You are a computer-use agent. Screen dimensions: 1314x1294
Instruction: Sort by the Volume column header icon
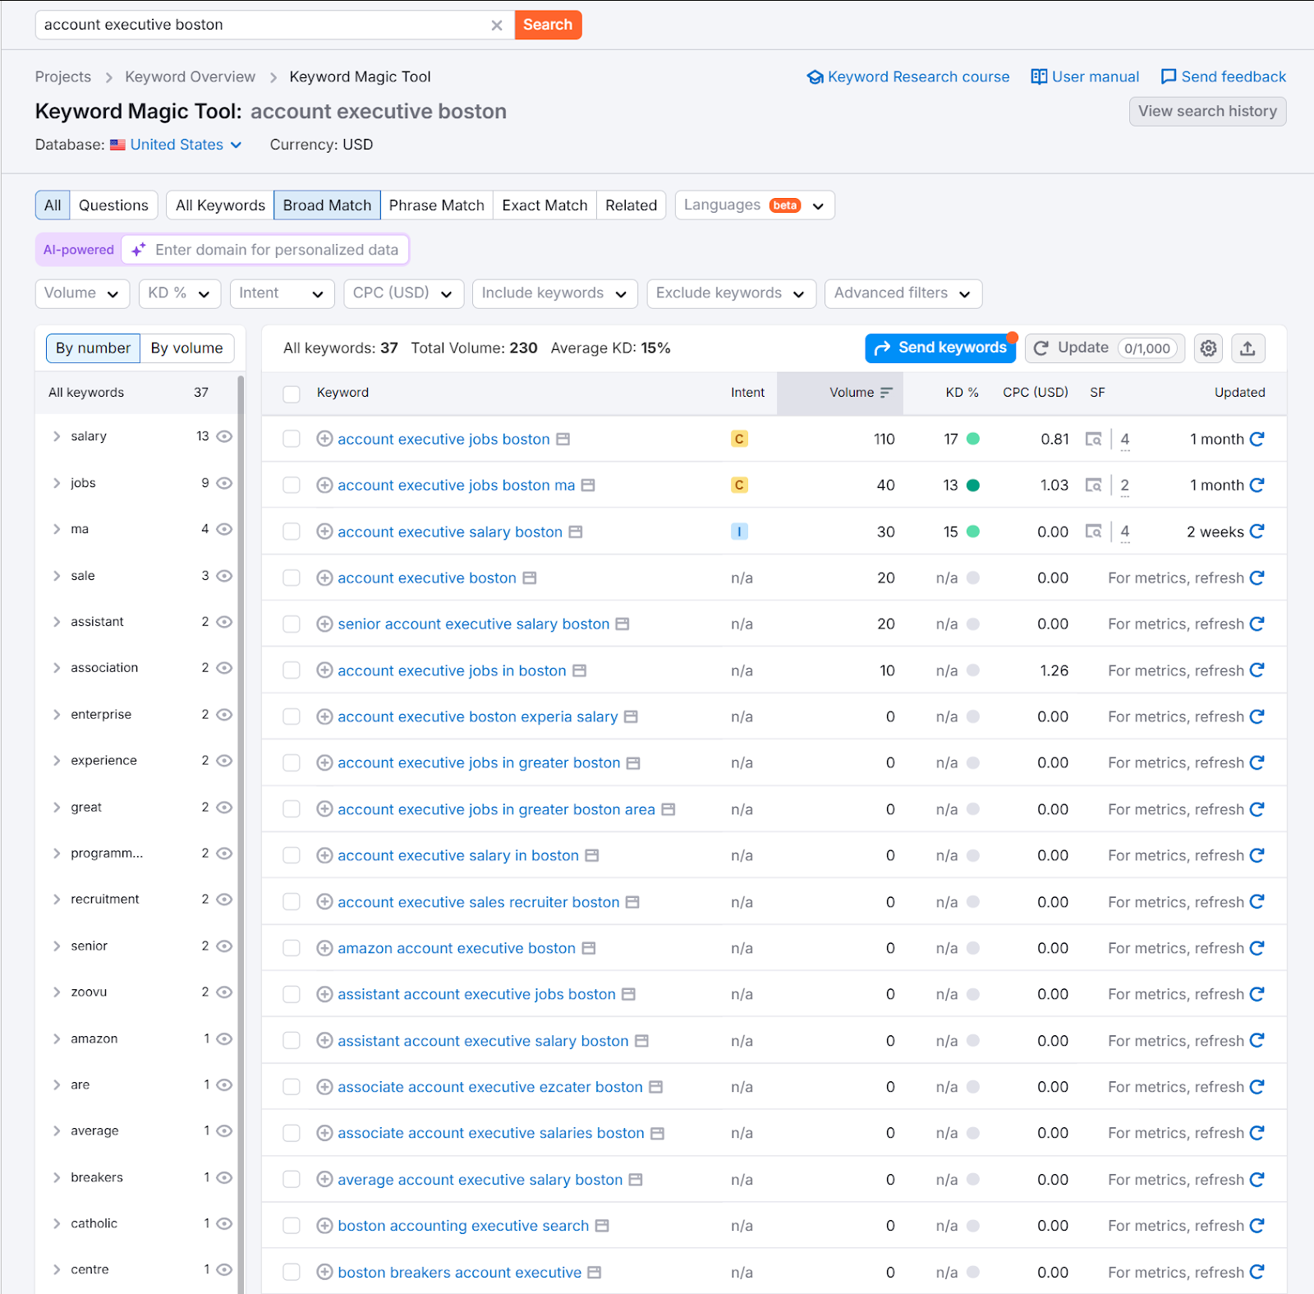886,393
